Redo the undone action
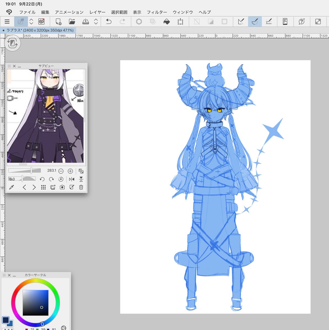329x330 pixels. coord(123,21)
